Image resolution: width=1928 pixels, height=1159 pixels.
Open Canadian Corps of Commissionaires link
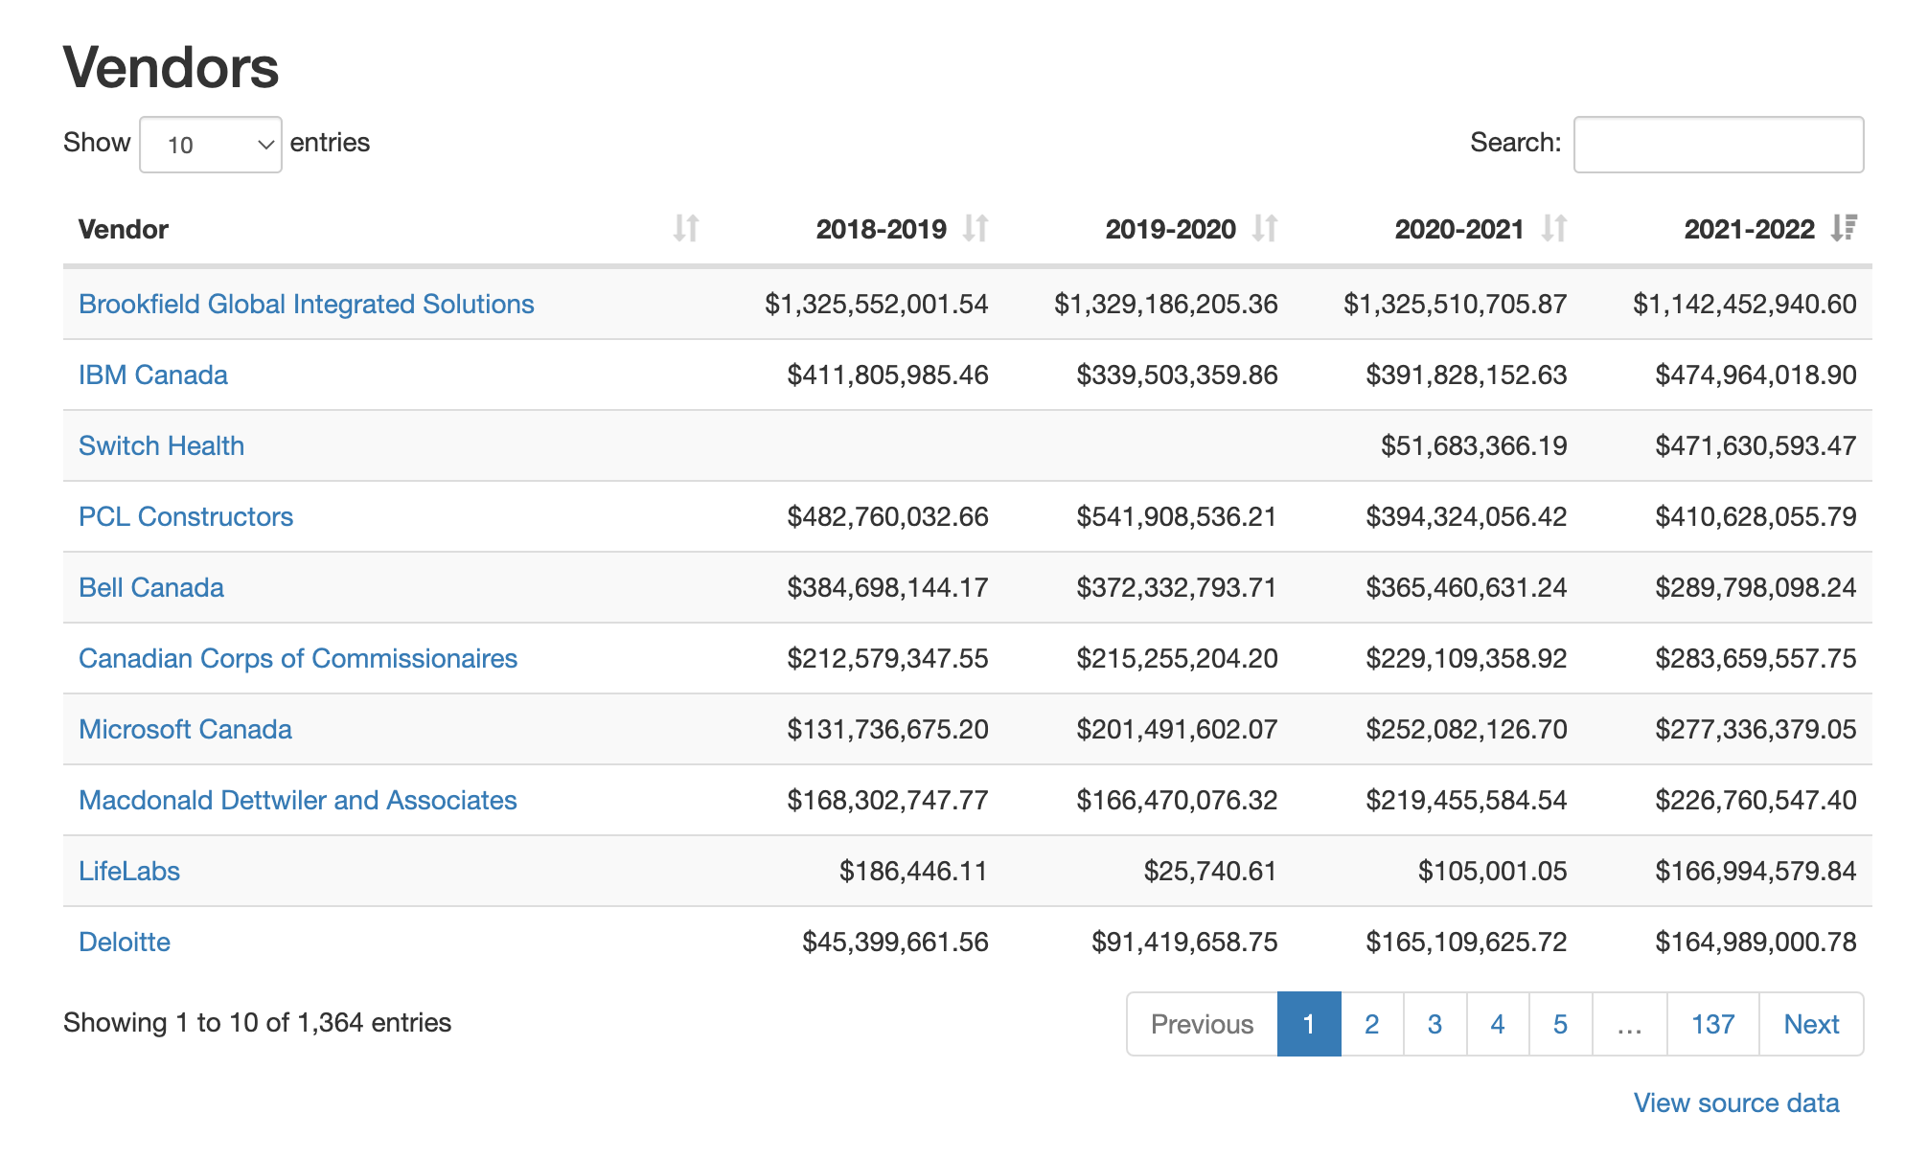click(x=298, y=658)
